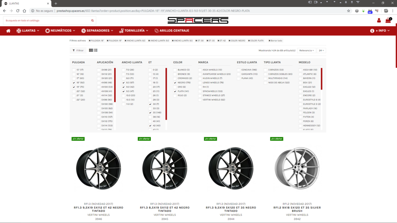Click the home icon in red navbar
Viewport: 397px width, 223px height.
click(x=8, y=31)
